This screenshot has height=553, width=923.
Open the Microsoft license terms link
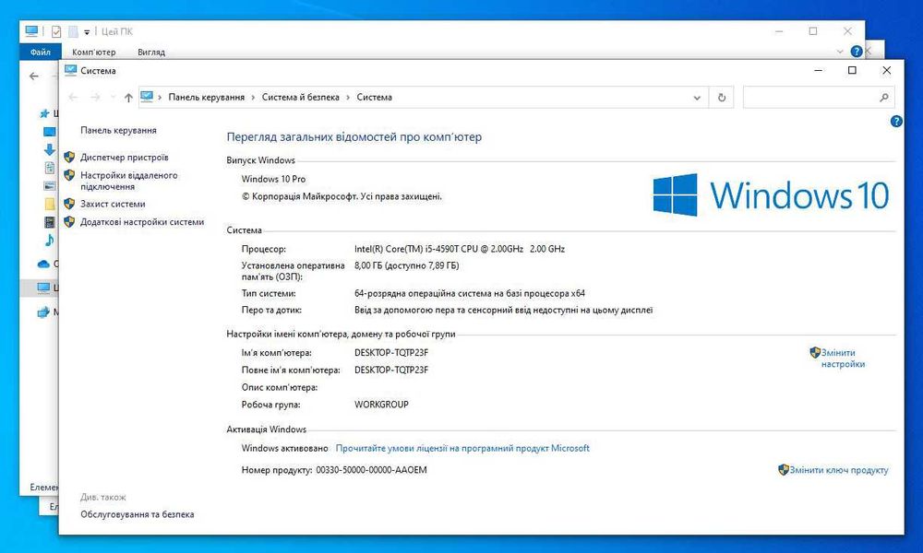pos(462,448)
